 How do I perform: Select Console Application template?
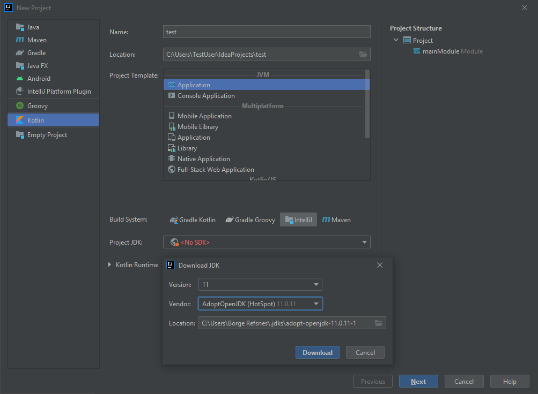[x=206, y=96]
